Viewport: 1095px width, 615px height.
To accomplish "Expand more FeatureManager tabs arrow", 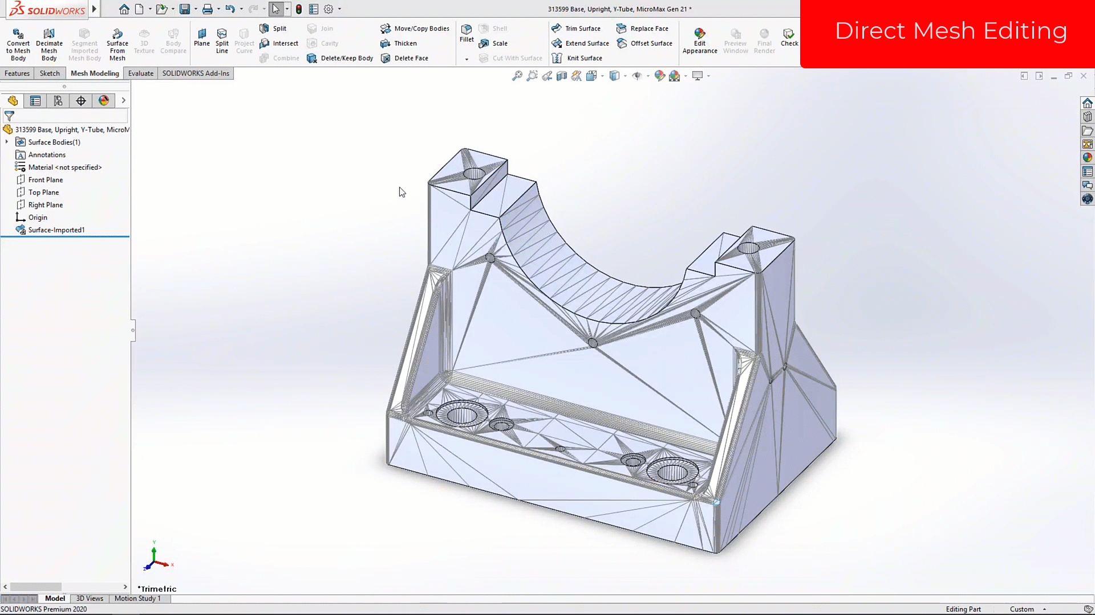I will pyautogui.click(x=123, y=101).
